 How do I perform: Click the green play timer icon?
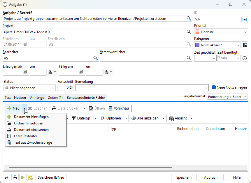(x=23, y=177)
